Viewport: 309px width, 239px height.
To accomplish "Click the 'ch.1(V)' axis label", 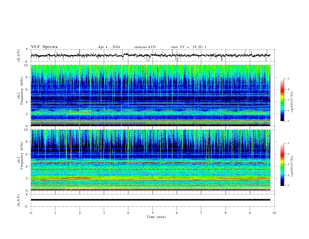I will coord(19,55).
